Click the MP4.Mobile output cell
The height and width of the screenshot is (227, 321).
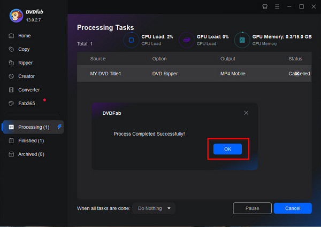[x=233, y=74]
